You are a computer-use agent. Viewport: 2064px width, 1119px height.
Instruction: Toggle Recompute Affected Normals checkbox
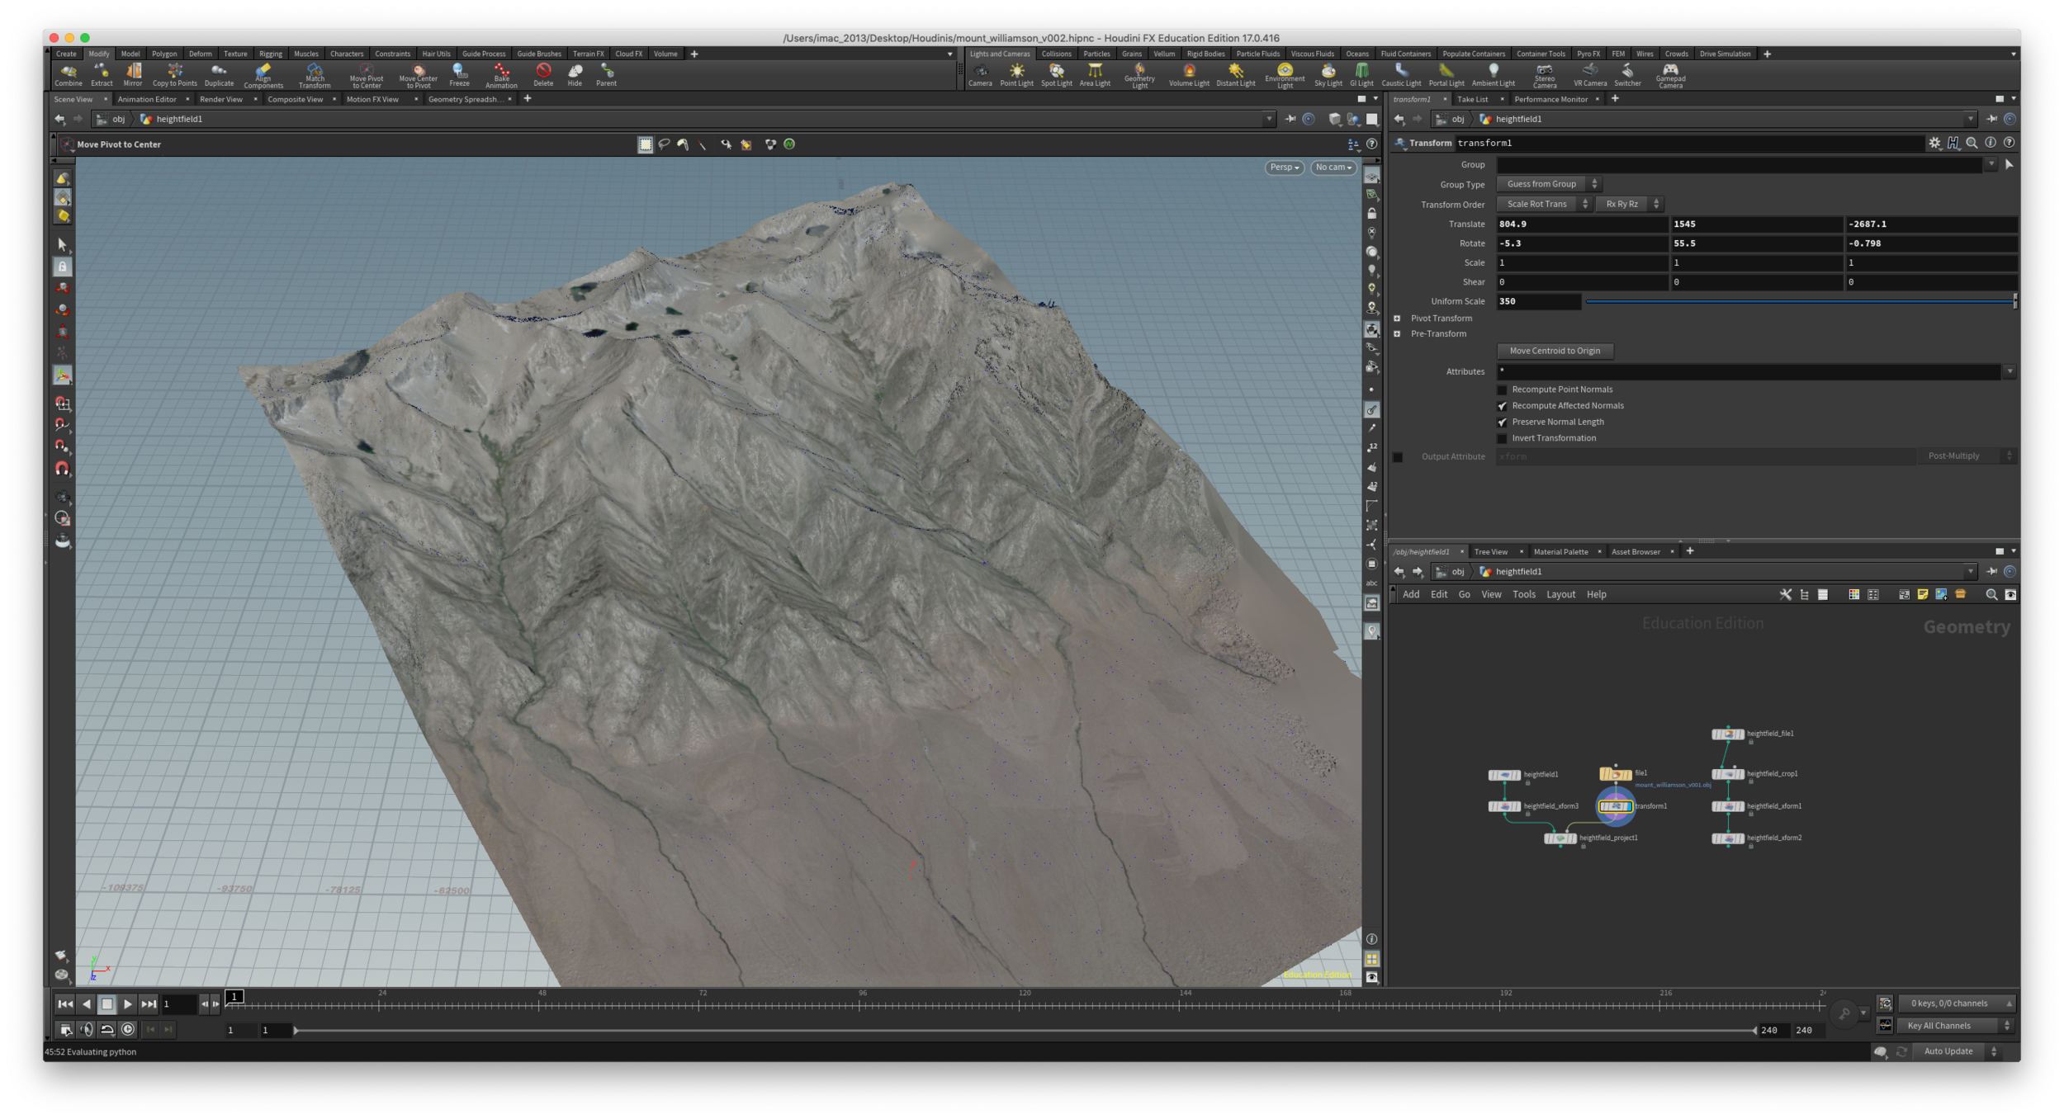point(1502,406)
